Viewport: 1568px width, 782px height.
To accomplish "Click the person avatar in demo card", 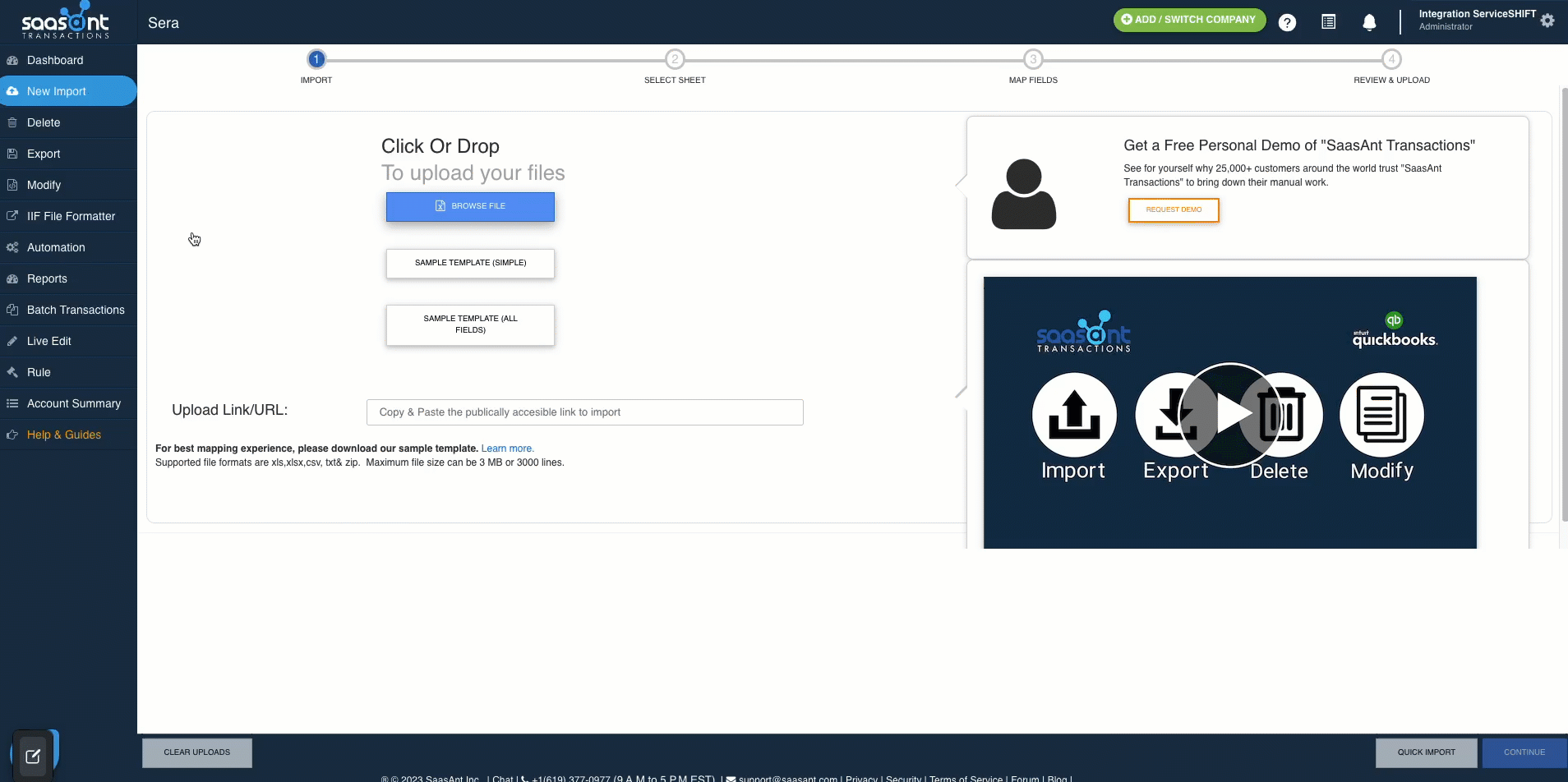I will [x=1024, y=194].
